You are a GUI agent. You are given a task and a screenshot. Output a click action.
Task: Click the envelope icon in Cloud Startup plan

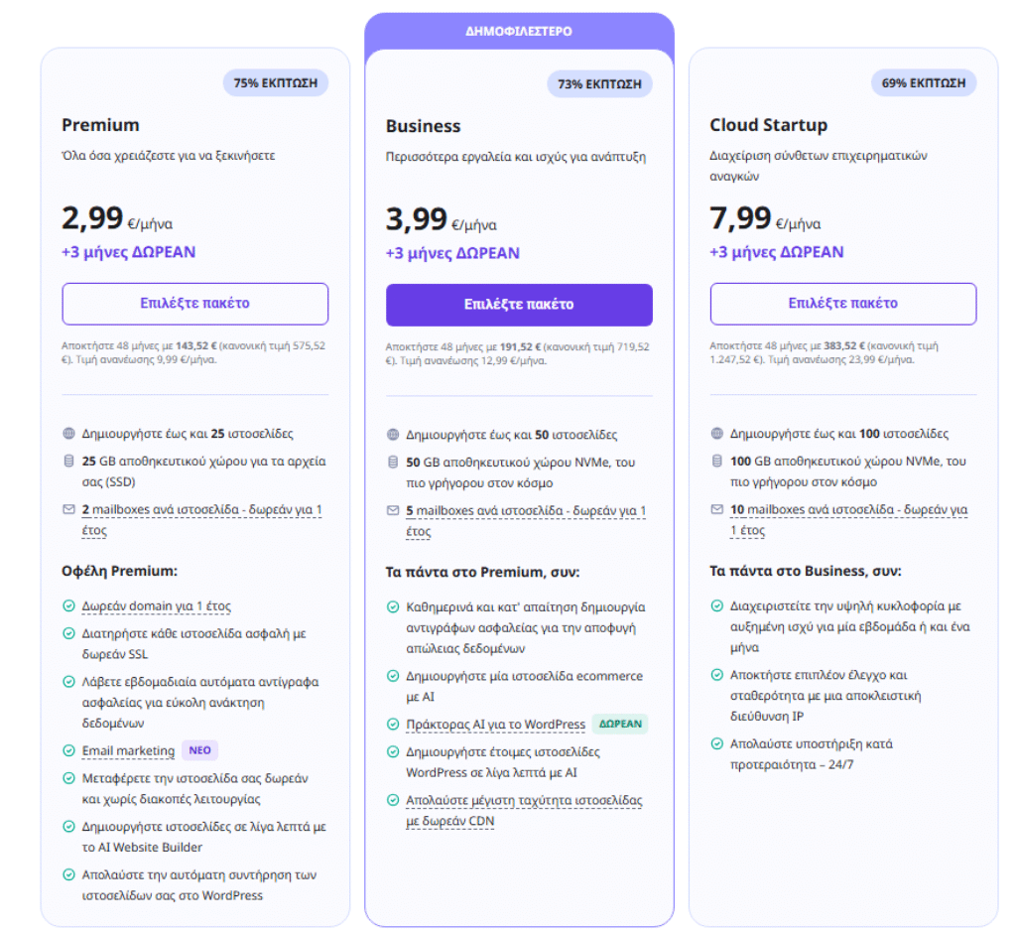717,509
